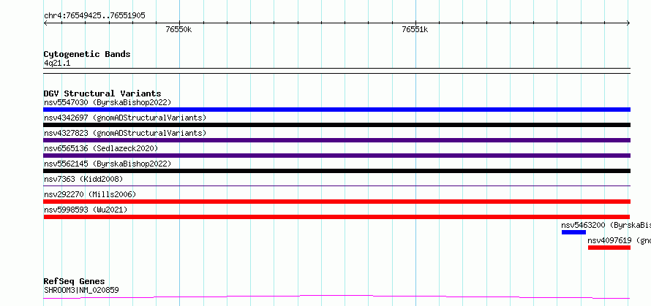Click the purple nsv4327823 variant bar

pyautogui.click(x=336, y=140)
